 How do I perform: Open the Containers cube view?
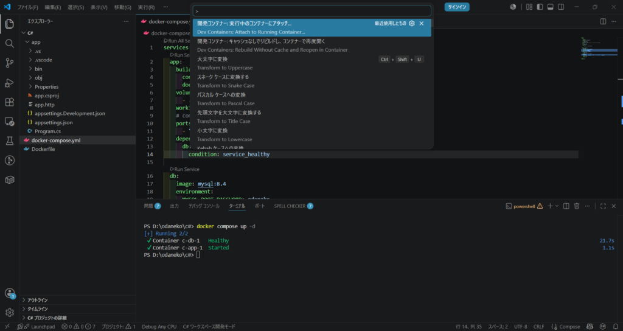[10, 179]
